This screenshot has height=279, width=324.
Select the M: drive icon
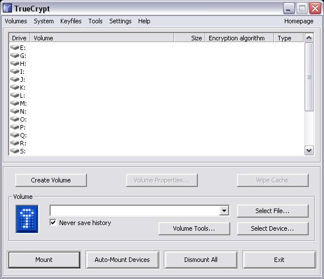(15, 103)
